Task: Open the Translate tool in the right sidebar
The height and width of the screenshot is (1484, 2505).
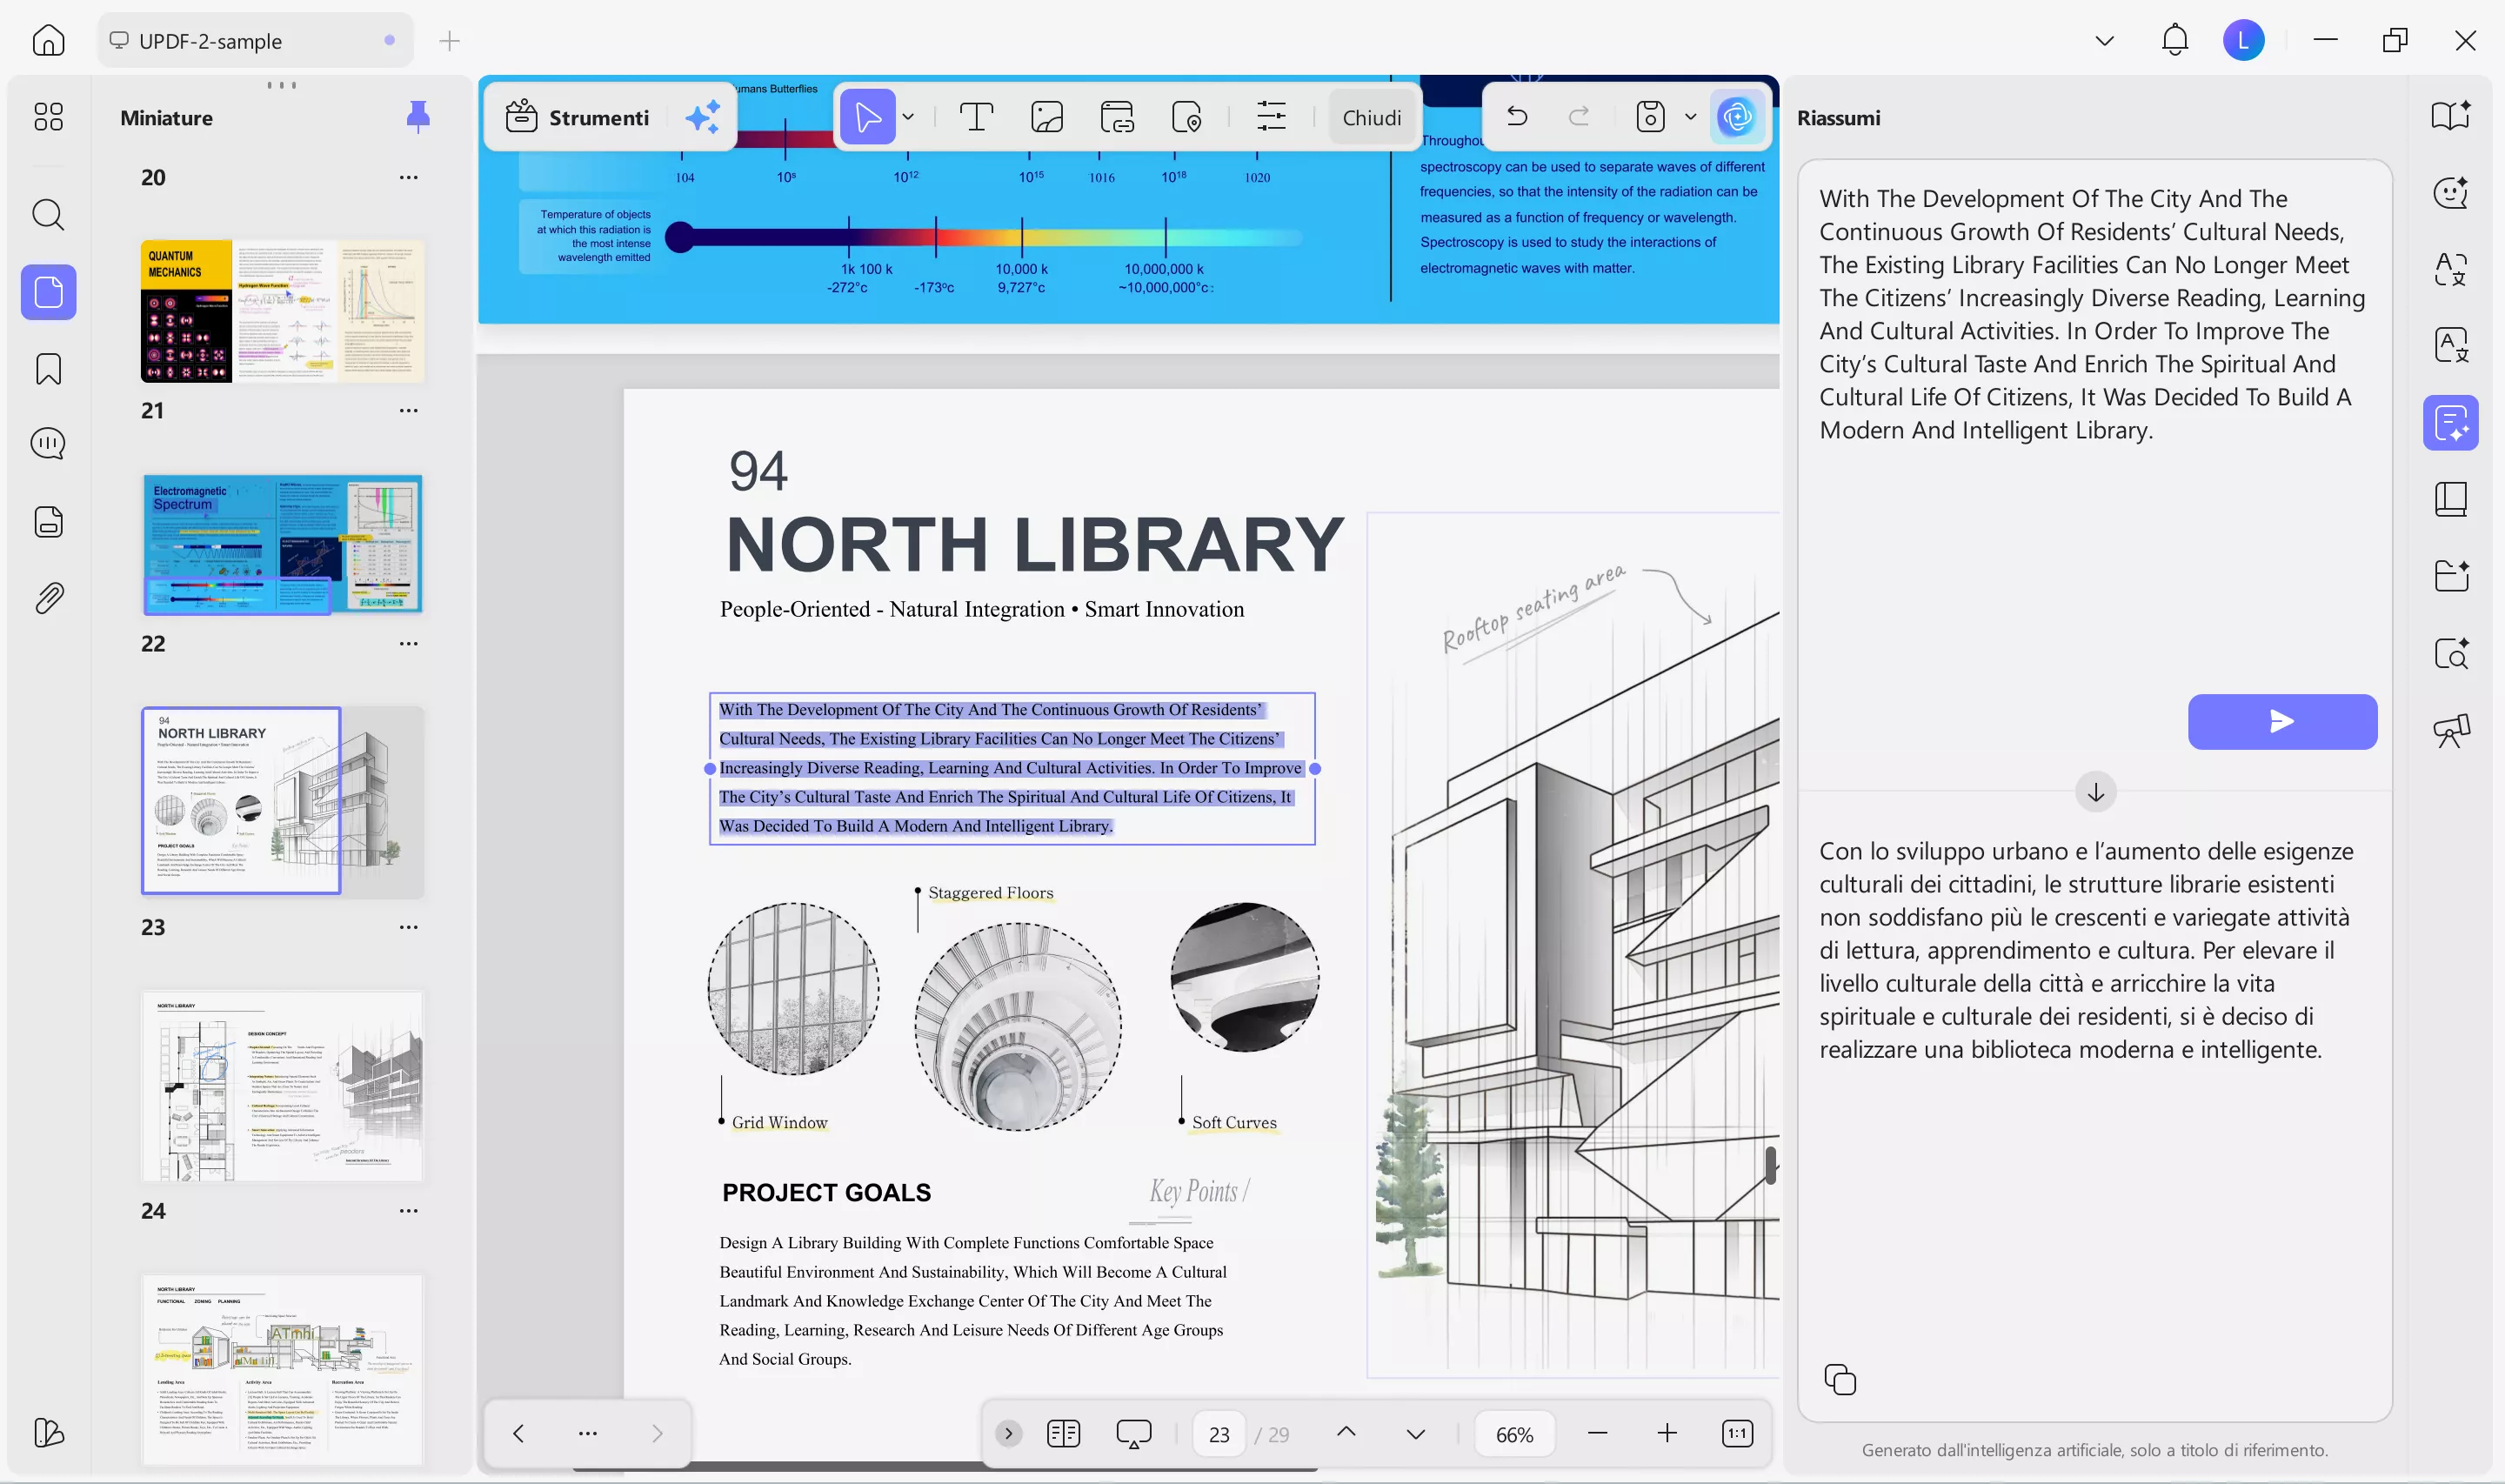Action: point(2451,345)
